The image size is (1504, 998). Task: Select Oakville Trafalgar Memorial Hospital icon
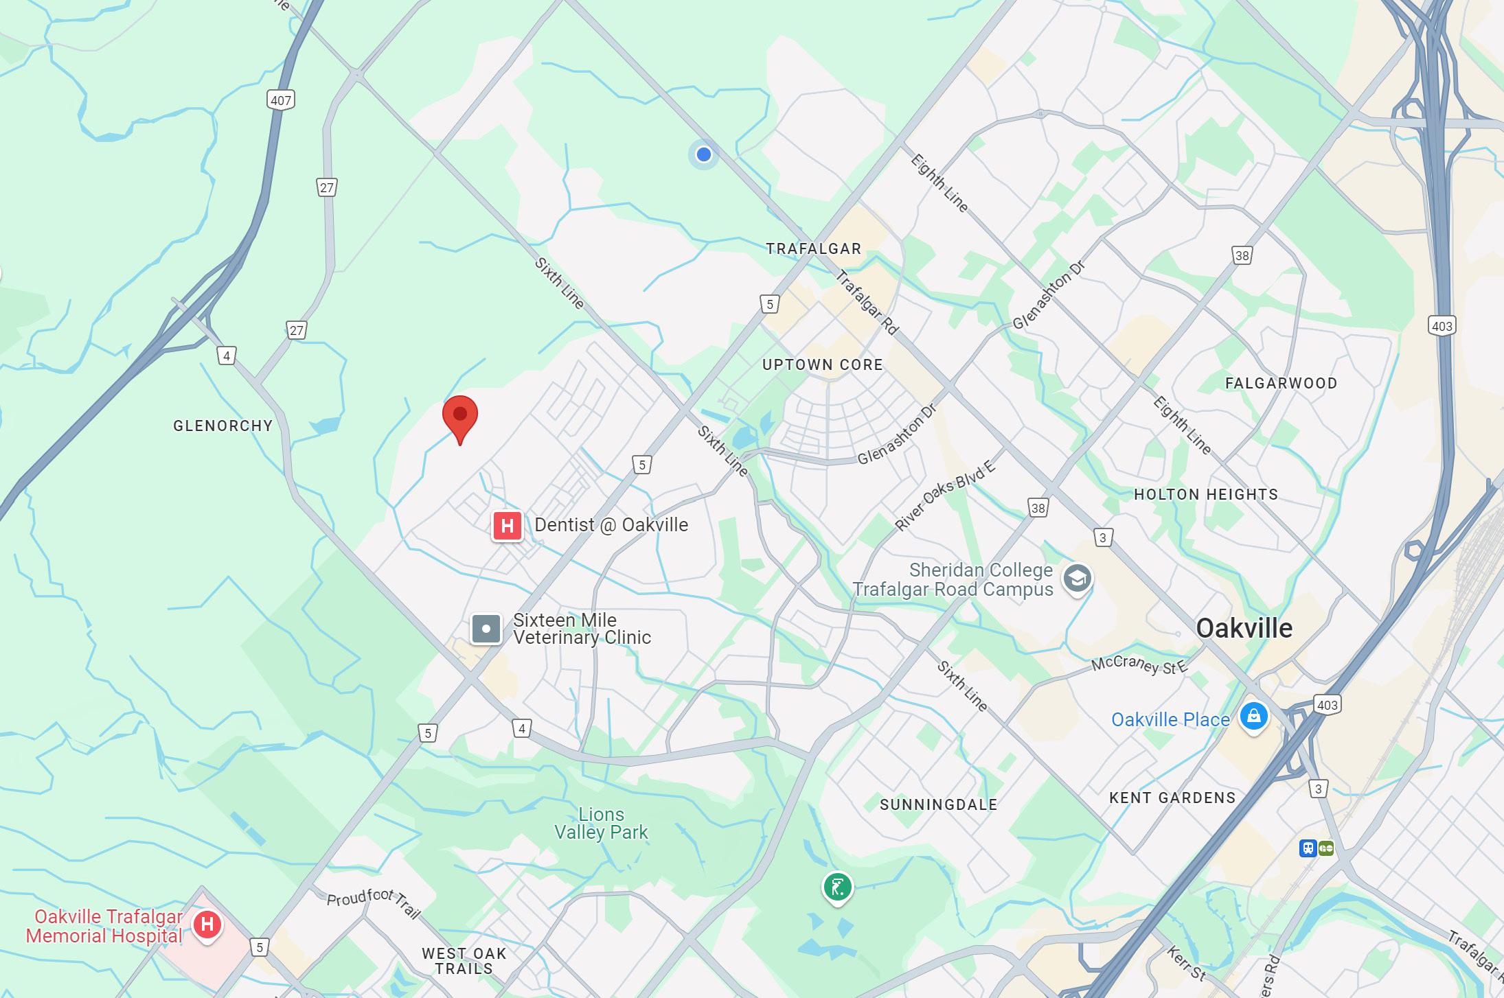(x=207, y=925)
